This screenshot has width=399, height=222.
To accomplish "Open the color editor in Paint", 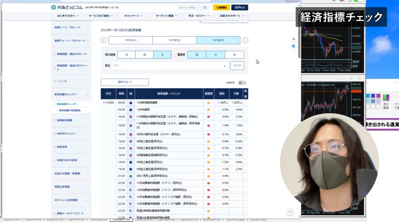I will 386,98.
